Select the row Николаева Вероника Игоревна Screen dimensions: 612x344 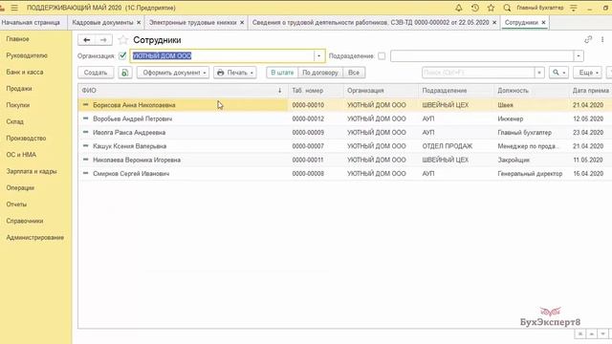[345, 160]
